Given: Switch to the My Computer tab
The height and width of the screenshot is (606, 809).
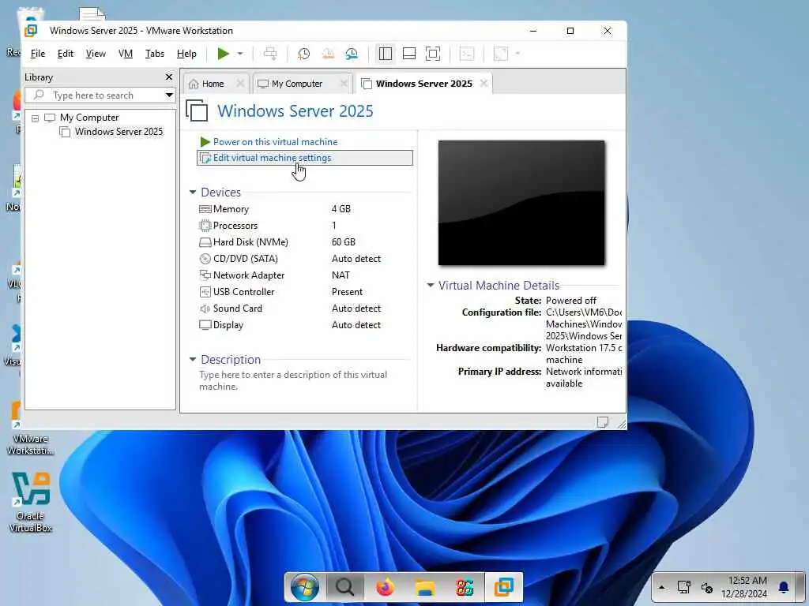Looking at the screenshot, I should pos(297,84).
